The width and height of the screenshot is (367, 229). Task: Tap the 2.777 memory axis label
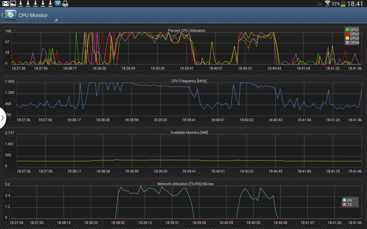tap(9, 133)
